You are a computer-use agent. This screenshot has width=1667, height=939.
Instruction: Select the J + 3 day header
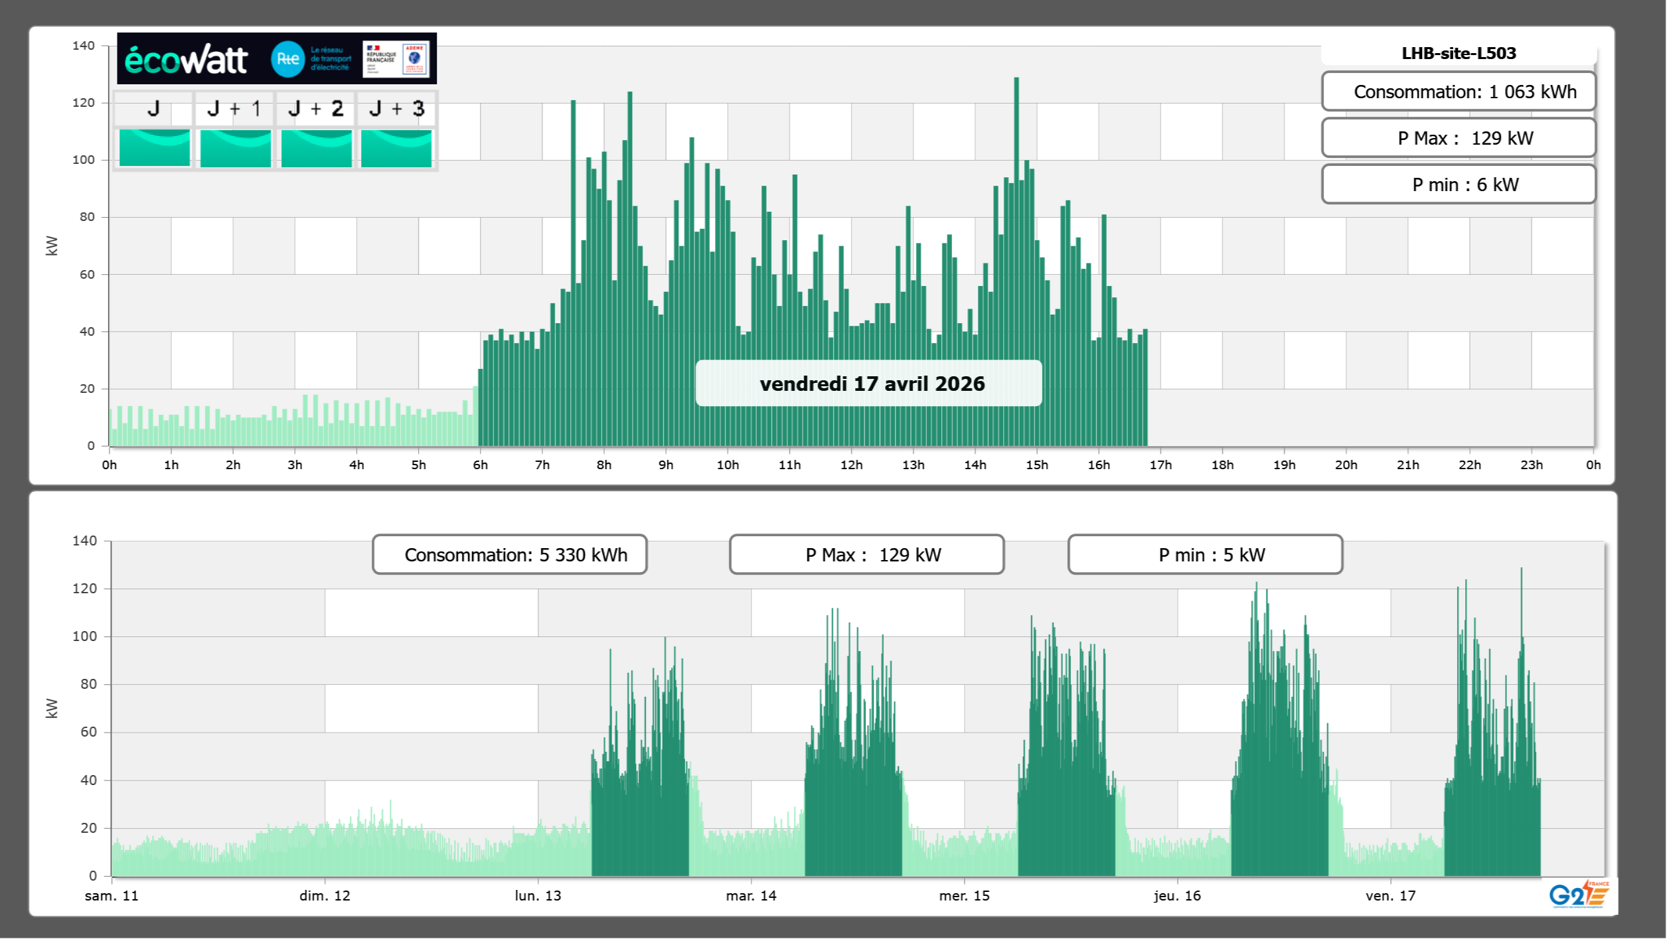click(396, 108)
